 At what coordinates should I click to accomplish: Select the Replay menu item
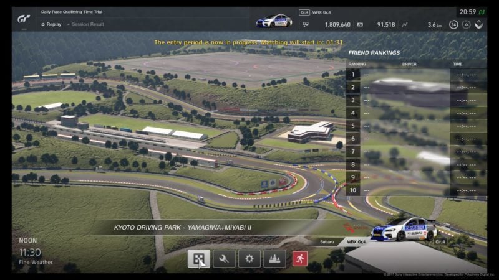tap(51, 24)
